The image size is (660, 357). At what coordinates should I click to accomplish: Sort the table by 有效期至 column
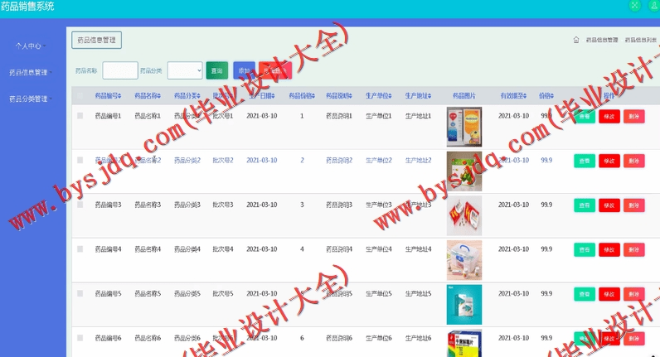coord(513,96)
